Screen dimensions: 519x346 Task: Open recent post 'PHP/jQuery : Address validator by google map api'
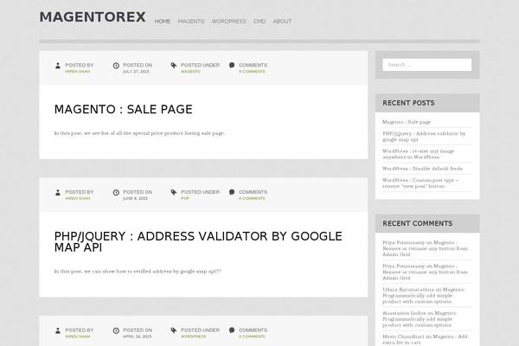(x=424, y=137)
